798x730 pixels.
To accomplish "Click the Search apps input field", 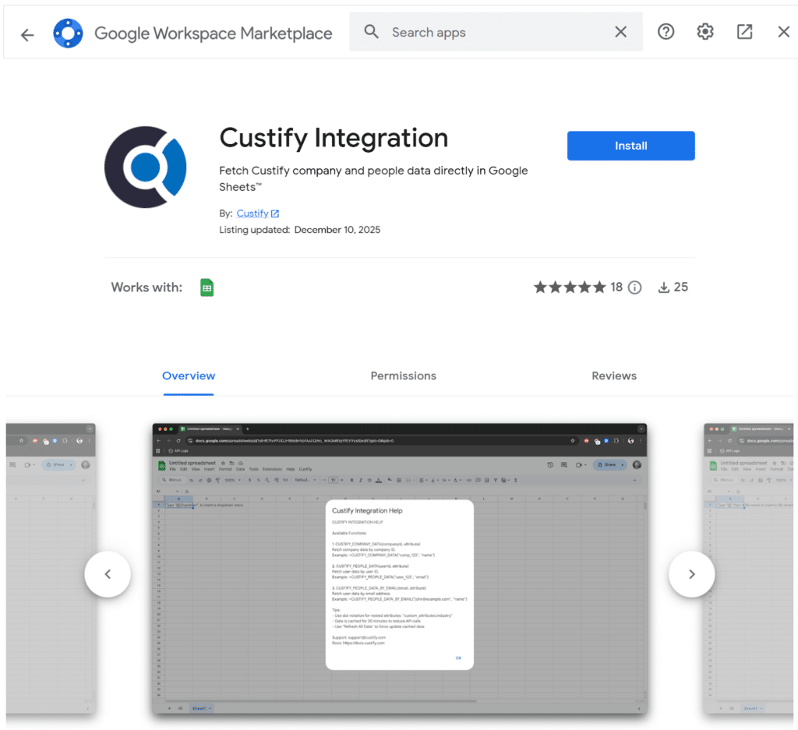I will pyautogui.click(x=468, y=32).
